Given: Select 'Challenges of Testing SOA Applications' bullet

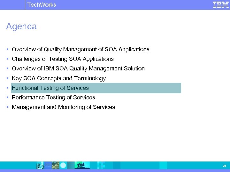Looking at the screenshot, I should click(x=63, y=59).
